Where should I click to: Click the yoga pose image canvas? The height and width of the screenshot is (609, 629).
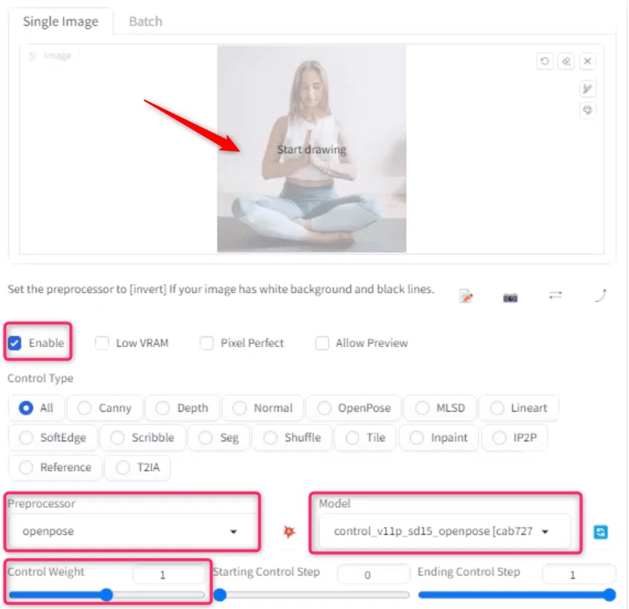(x=312, y=149)
